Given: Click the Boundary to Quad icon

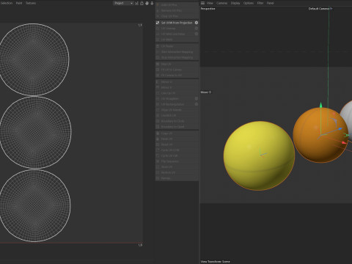Looking at the screenshot, I should coord(158,127).
